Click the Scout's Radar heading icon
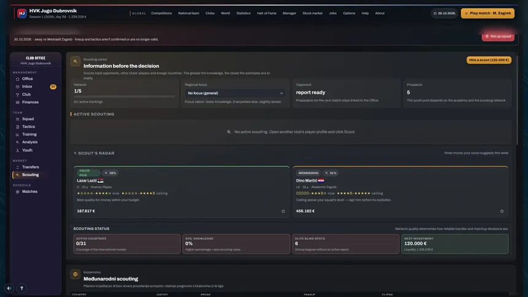 (75, 153)
